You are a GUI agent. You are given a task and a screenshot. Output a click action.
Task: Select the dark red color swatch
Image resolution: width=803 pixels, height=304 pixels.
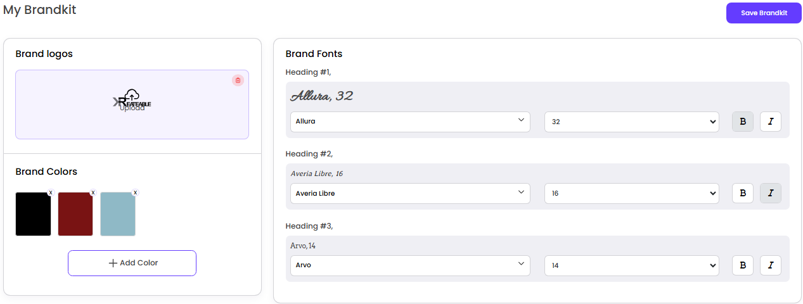tap(75, 215)
